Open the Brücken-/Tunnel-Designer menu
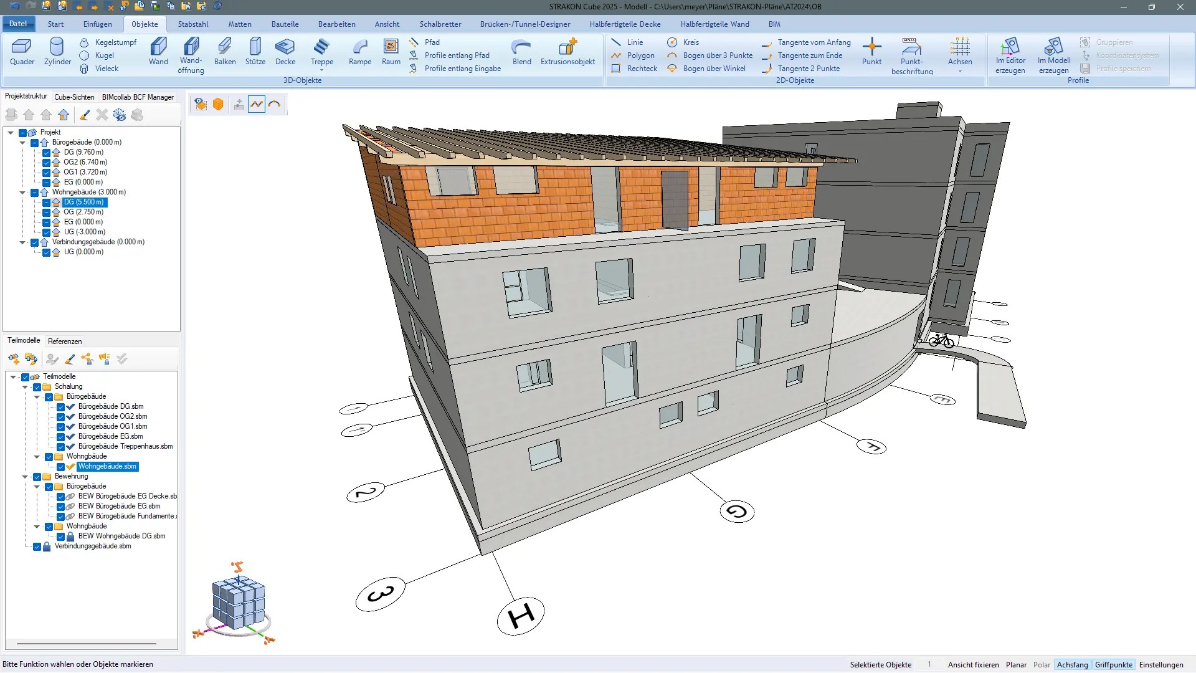1196x673 pixels. pyautogui.click(x=525, y=24)
